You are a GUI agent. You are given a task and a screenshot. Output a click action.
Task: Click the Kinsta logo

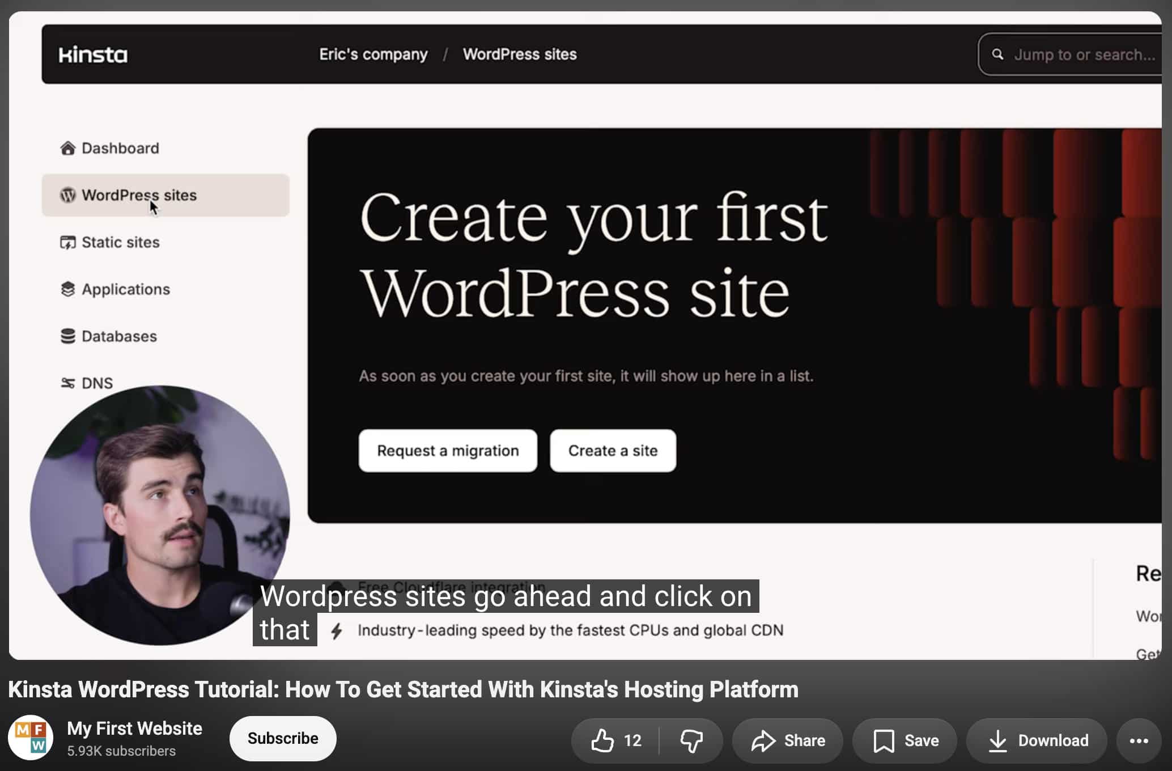(93, 54)
